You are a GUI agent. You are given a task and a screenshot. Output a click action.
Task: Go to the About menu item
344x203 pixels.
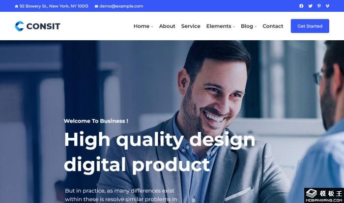click(x=167, y=26)
